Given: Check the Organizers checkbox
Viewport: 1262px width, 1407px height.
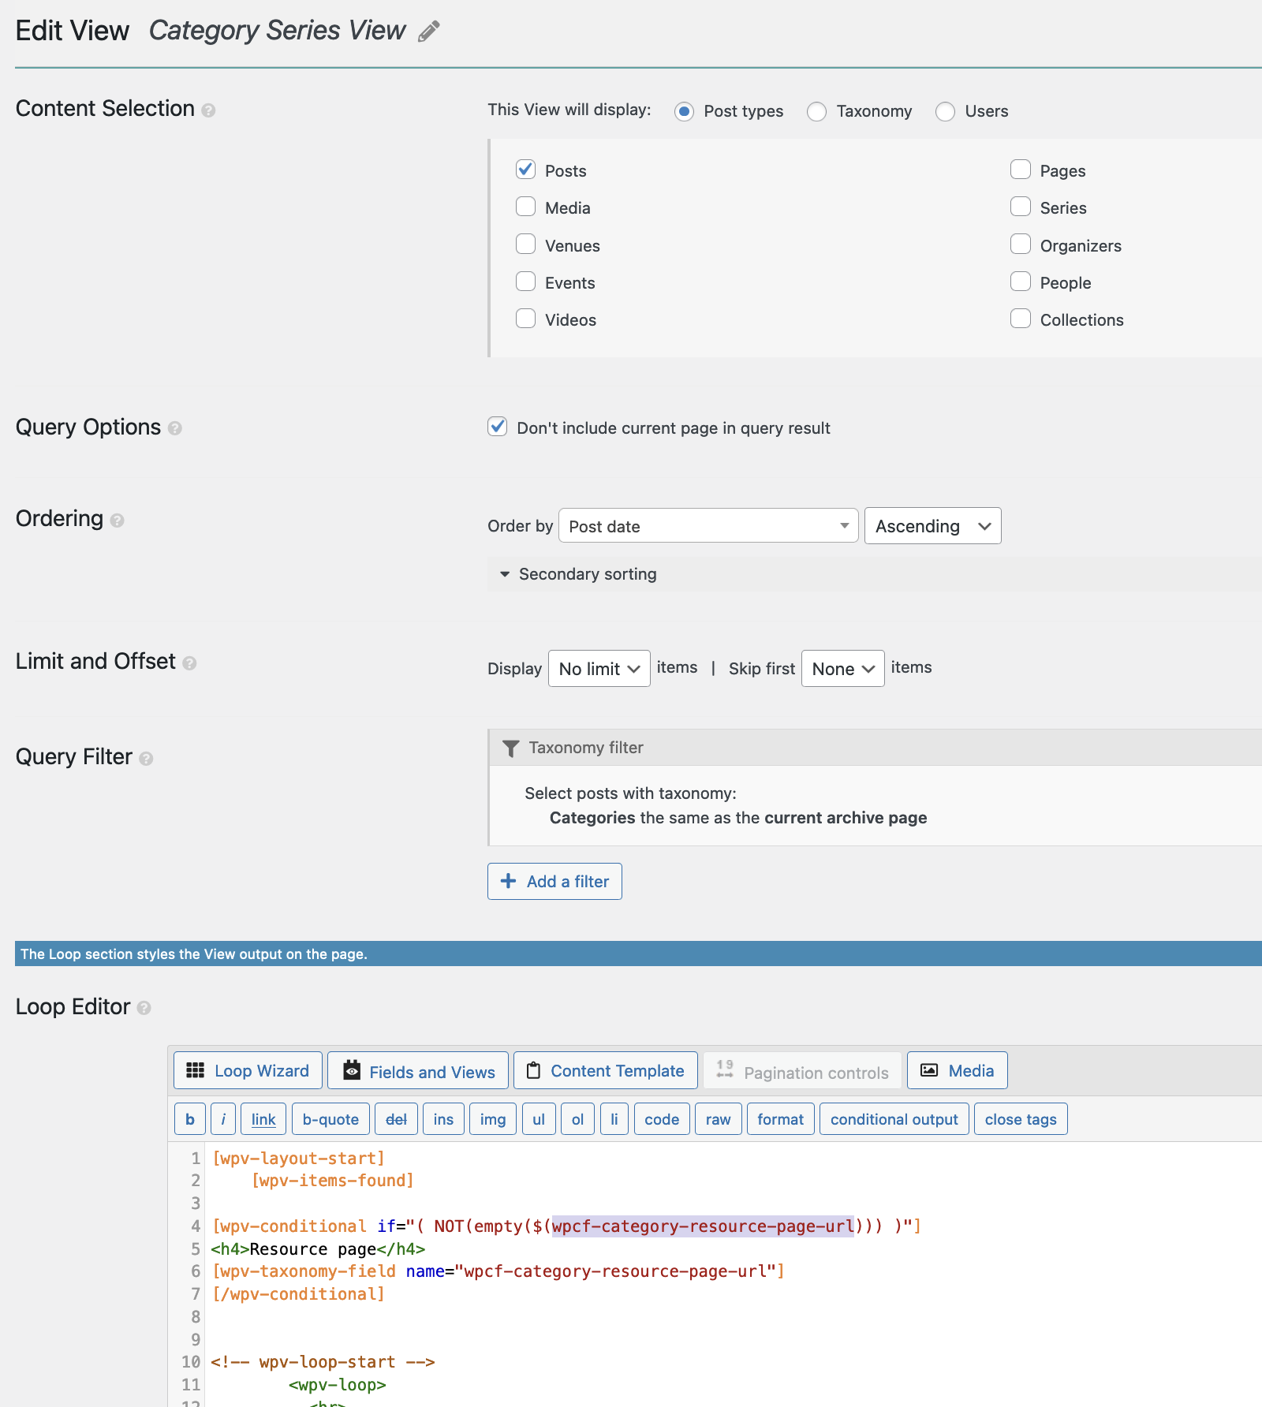Looking at the screenshot, I should [1021, 244].
